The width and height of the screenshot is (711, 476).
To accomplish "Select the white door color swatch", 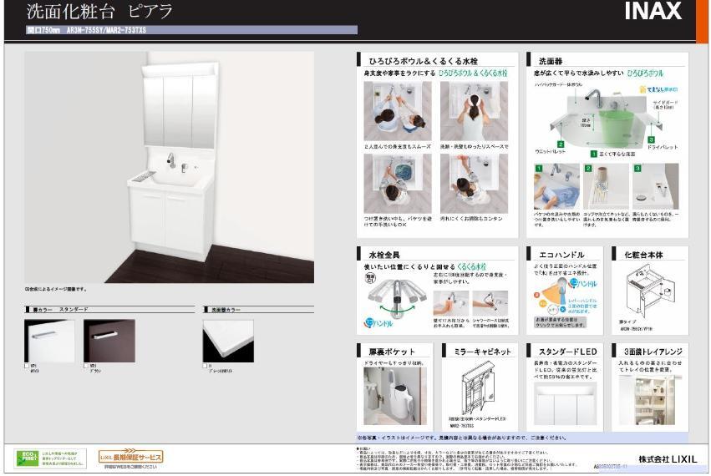I will 49,341.
